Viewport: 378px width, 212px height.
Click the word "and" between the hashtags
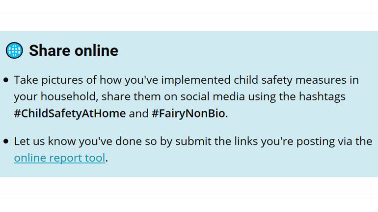coord(138,114)
